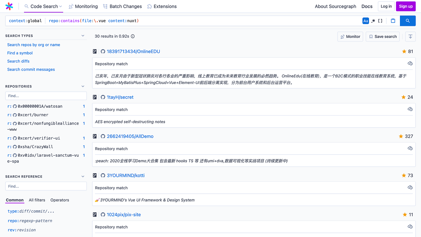Click the export results icon beside Save search
Screen dimensions: 421x237
(410, 36)
